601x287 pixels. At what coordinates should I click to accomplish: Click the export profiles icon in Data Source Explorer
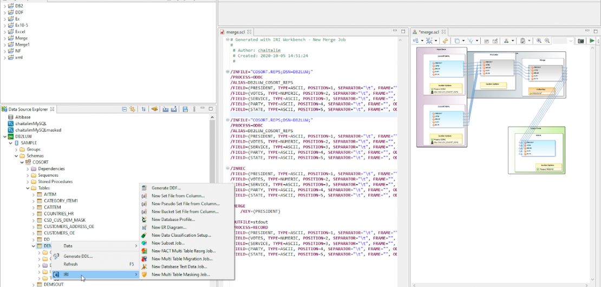[x=174, y=109]
